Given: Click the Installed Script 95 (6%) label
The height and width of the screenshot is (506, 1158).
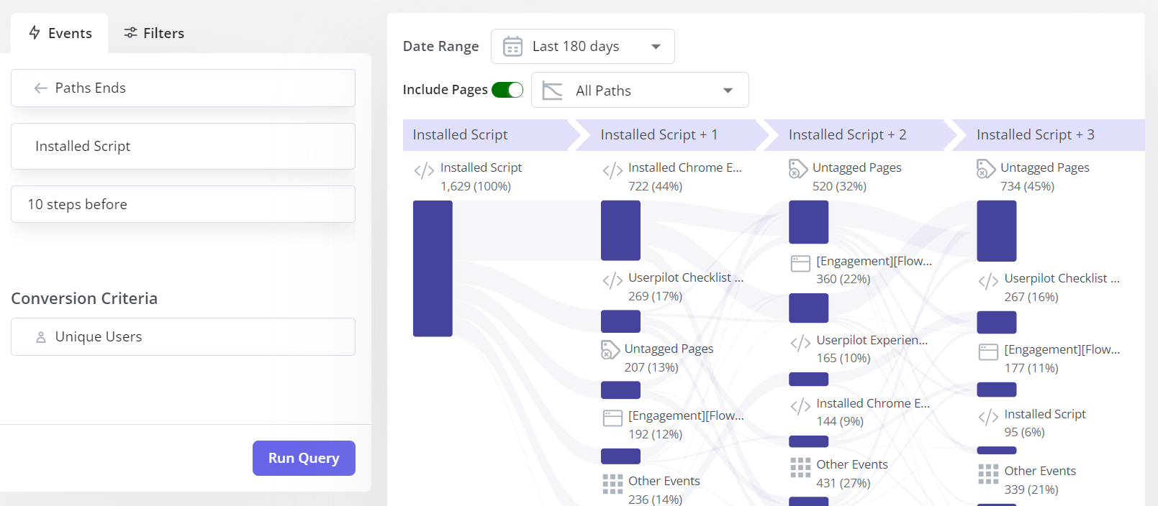Looking at the screenshot, I should (x=1045, y=423).
